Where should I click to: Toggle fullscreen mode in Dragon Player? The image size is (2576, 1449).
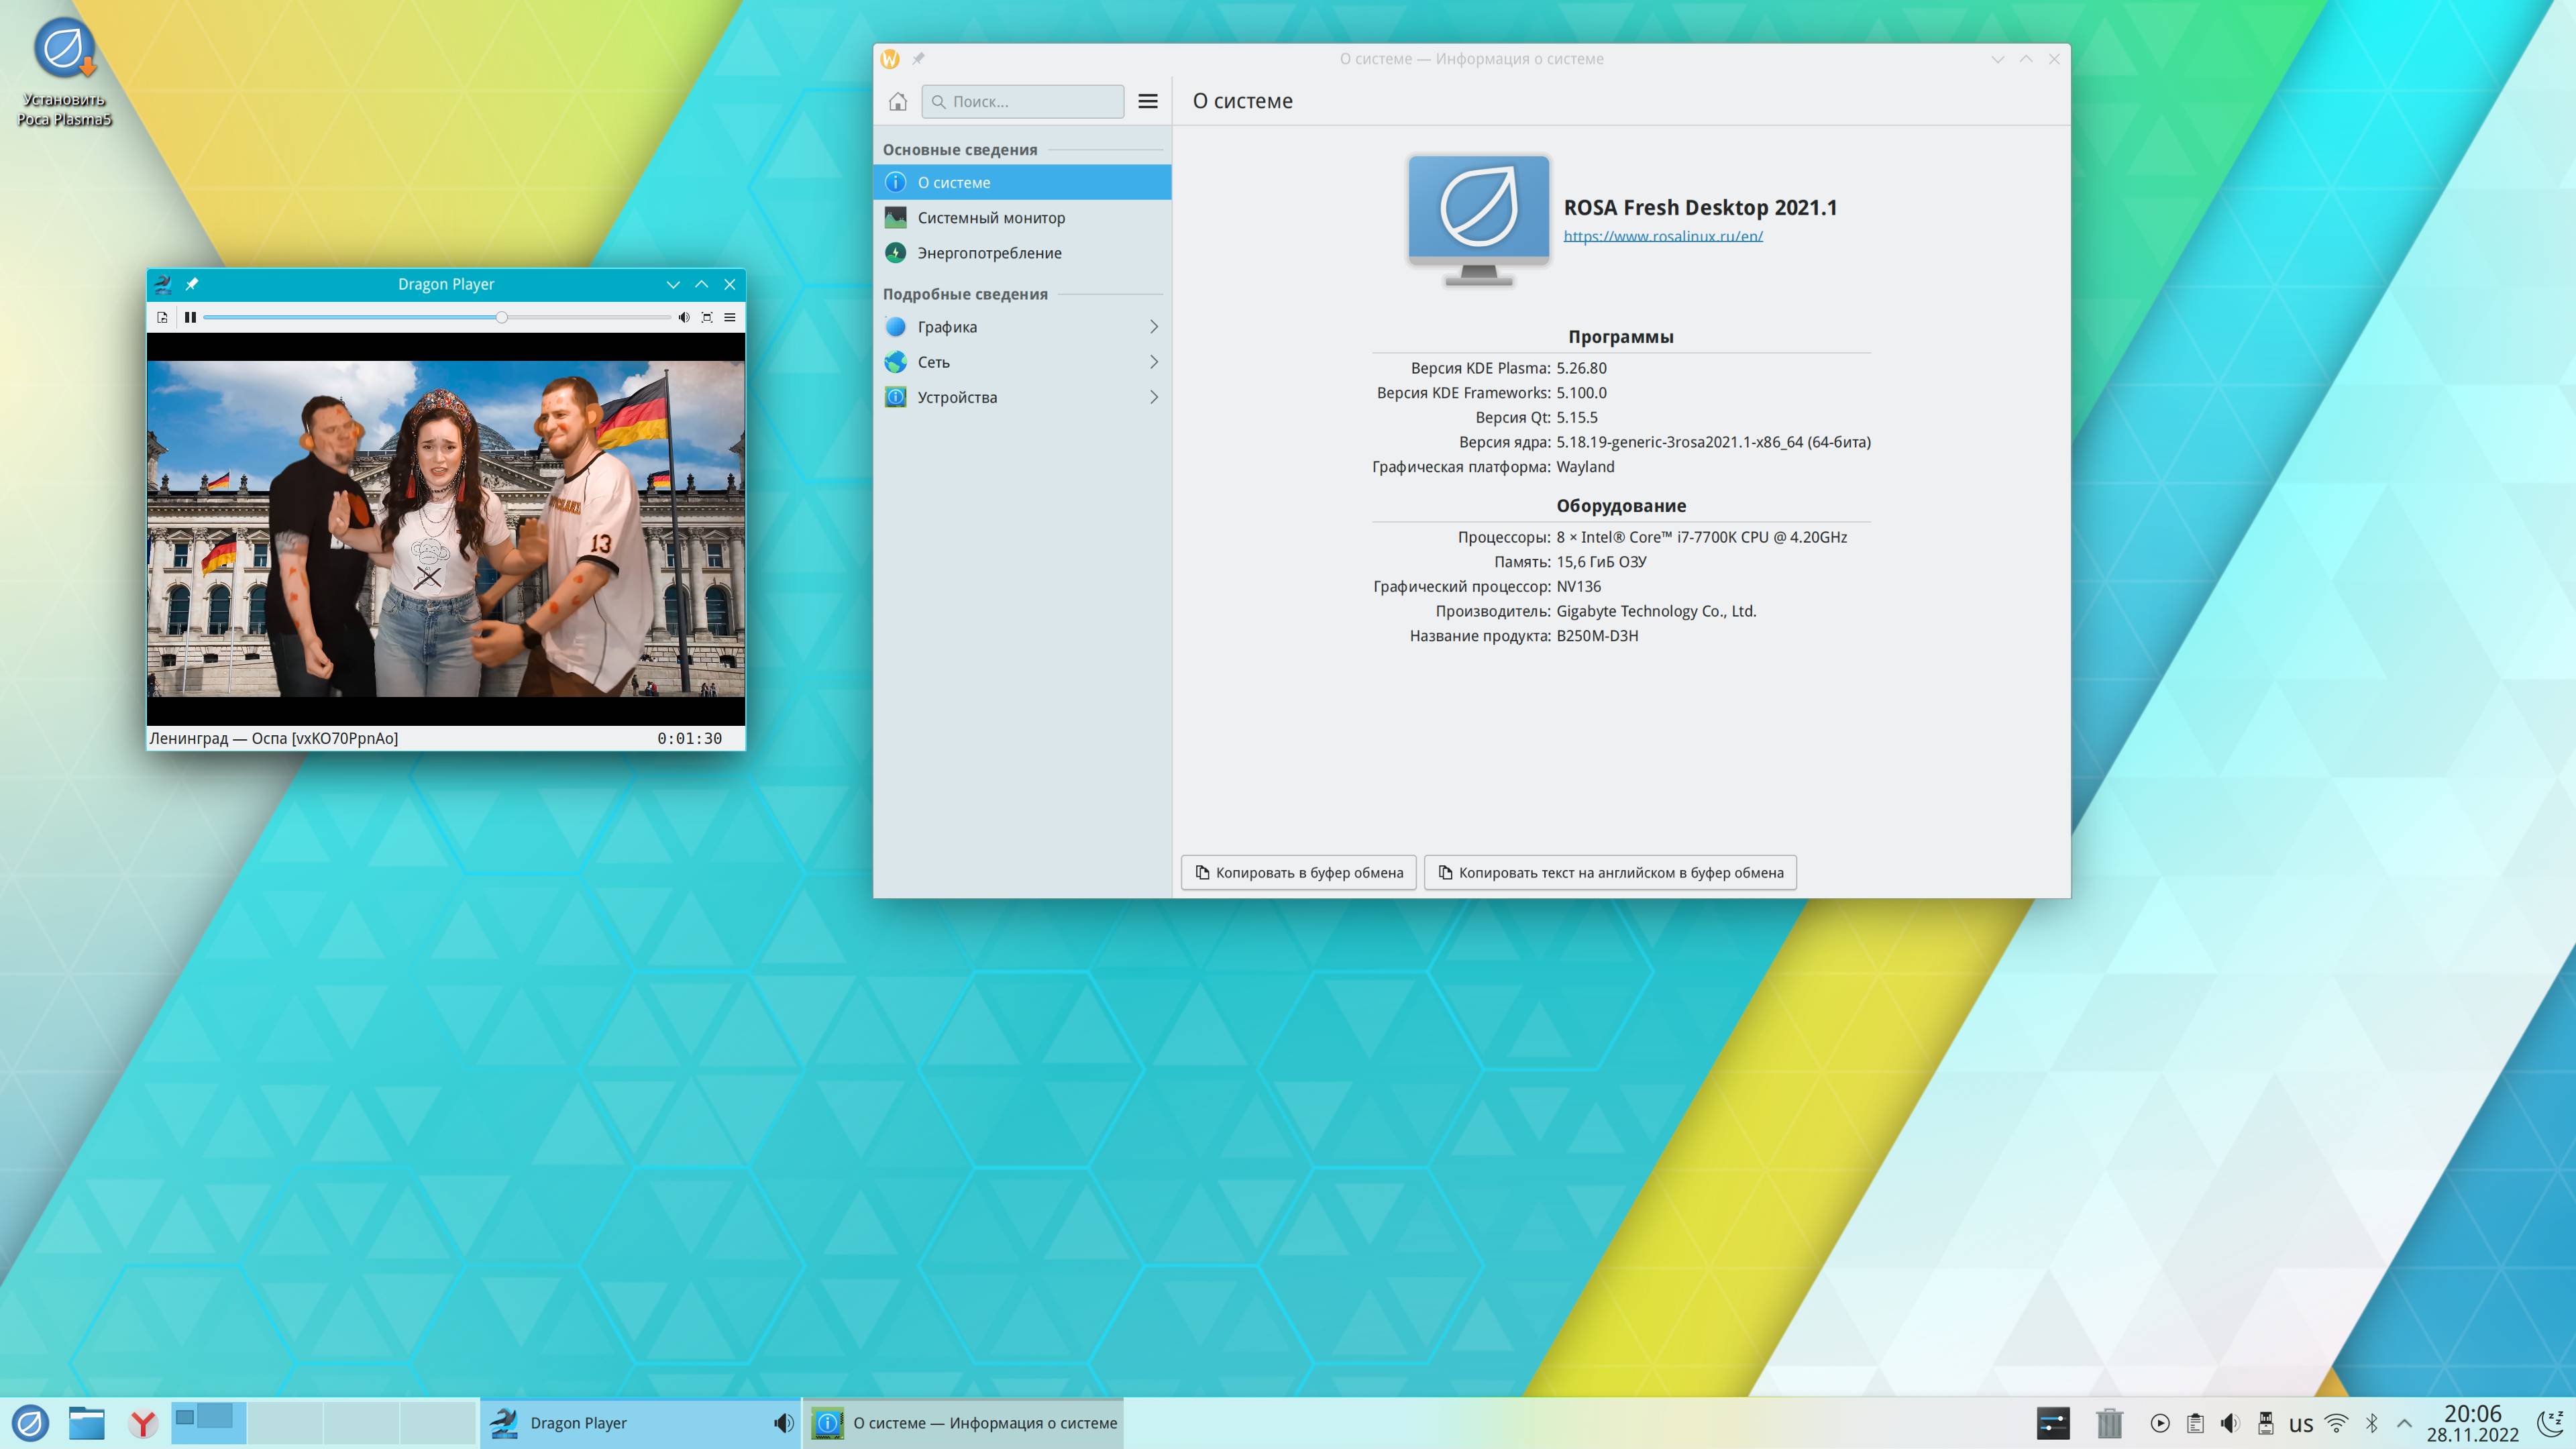tap(707, 317)
